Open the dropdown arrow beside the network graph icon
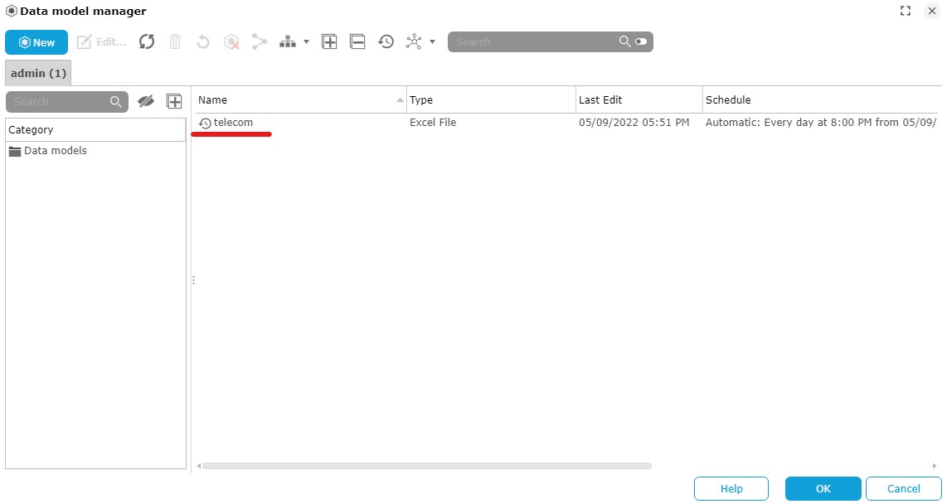 tap(432, 42)
